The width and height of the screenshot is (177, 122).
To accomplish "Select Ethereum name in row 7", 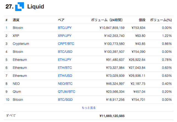I will [x=20, y=75].
